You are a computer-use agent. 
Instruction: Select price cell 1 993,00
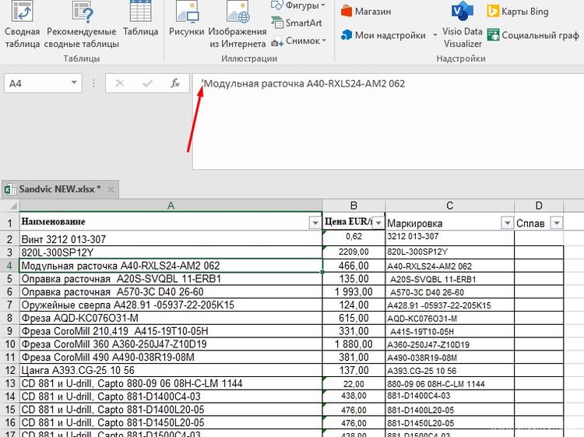click(354, 291)
